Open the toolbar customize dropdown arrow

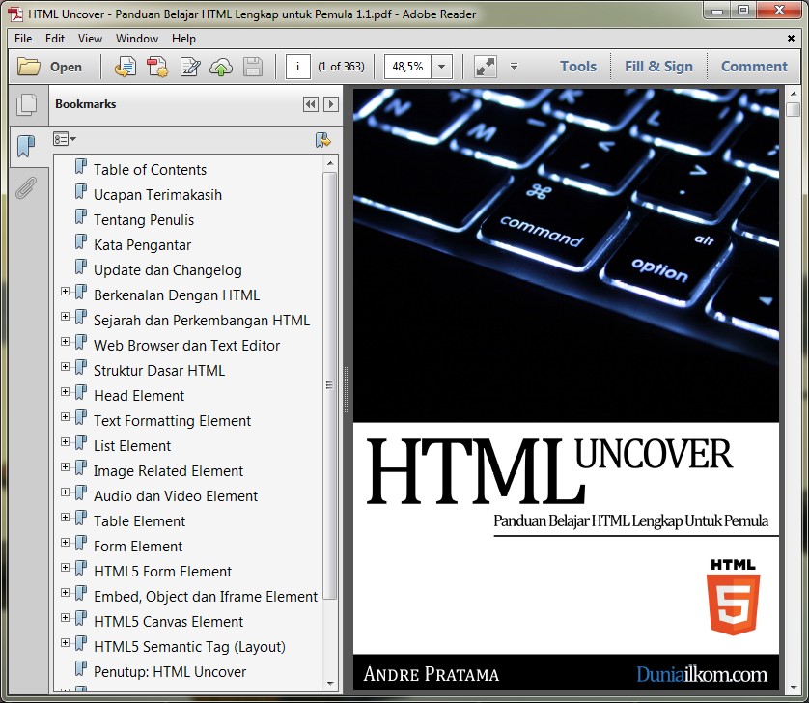tap(514, 66)
